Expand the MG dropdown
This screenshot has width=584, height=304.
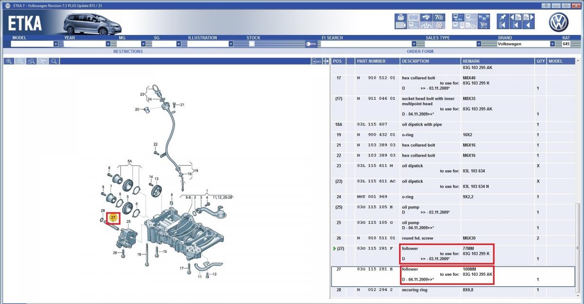tap(144, 44)
